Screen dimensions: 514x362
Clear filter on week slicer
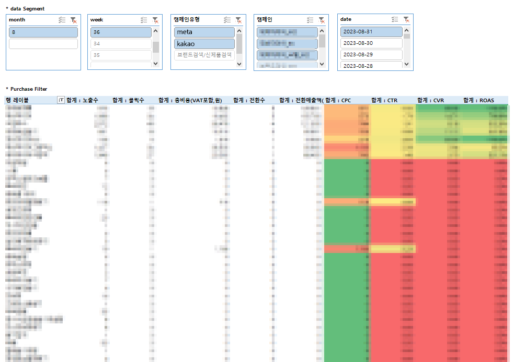pos(155,20)
